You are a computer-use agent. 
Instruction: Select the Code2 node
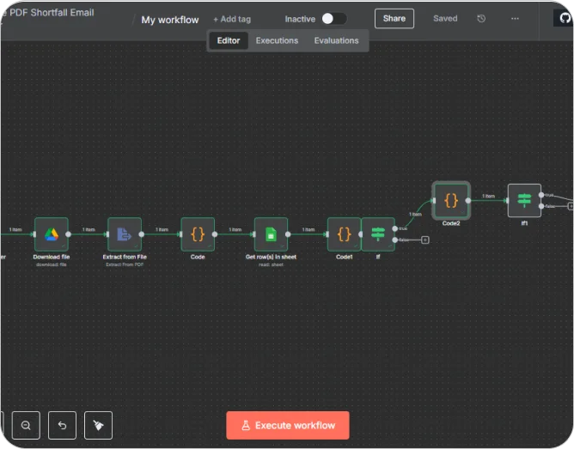tap(451, 200)
